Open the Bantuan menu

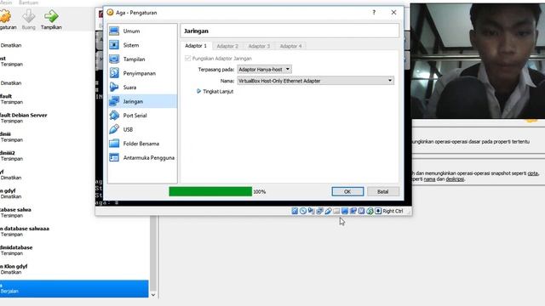coord(28,3)
